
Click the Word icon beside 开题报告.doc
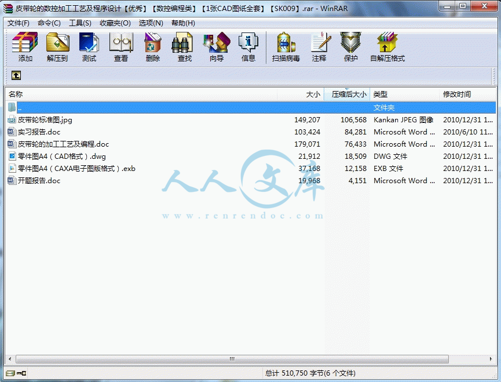tap(12, 181)
